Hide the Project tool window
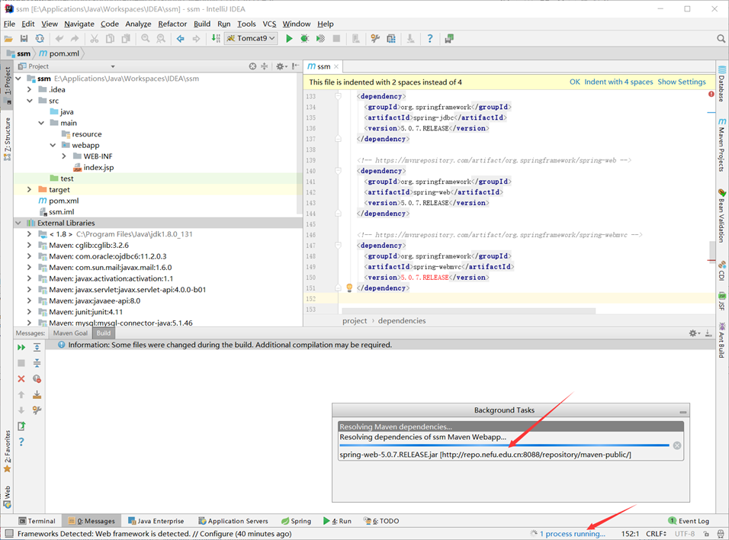 (x=296, y=66)
